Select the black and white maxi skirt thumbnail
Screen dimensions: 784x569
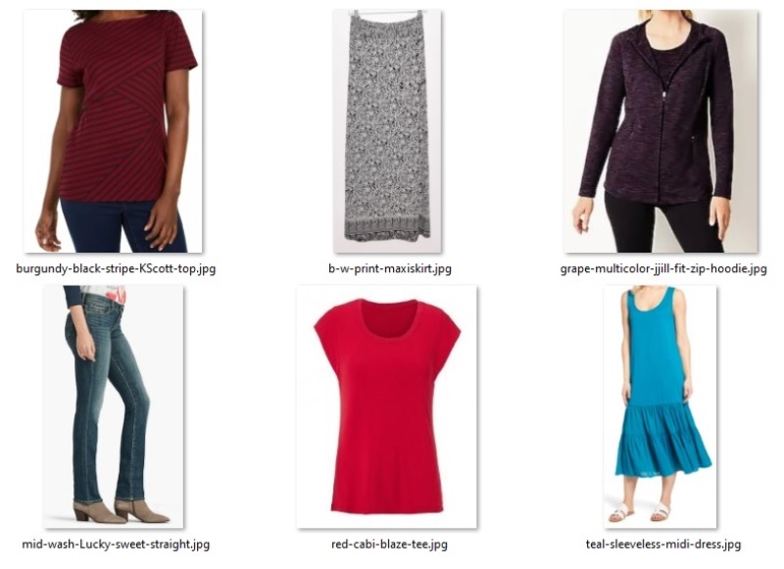[x=387, y=131]
